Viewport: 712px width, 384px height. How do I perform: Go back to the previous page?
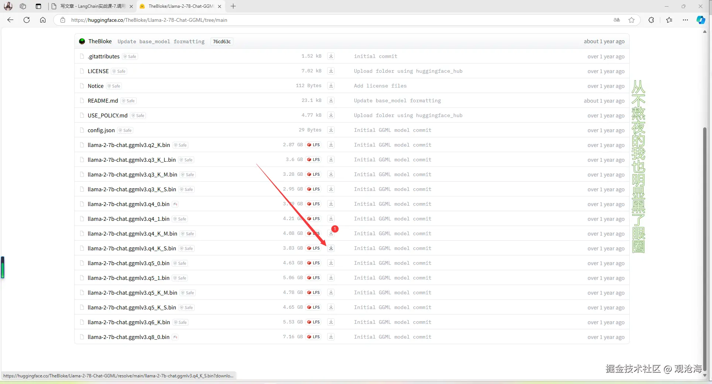pos(10,20)
